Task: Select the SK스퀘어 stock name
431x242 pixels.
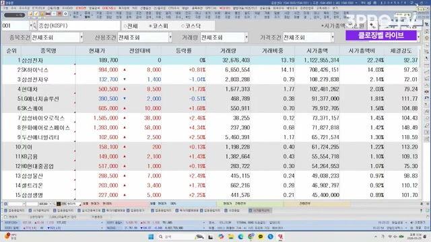Action: click(32, 108)
